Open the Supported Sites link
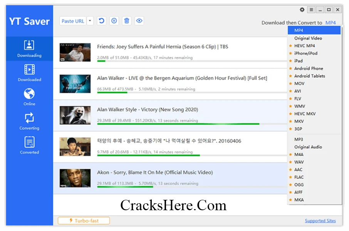The width and height of the screenshot is (349, 231). (x=320, y=221)
